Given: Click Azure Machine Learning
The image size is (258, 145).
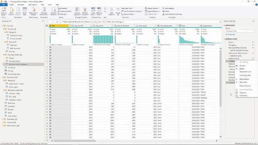Looking at the screenshot, I should point(172,14).
